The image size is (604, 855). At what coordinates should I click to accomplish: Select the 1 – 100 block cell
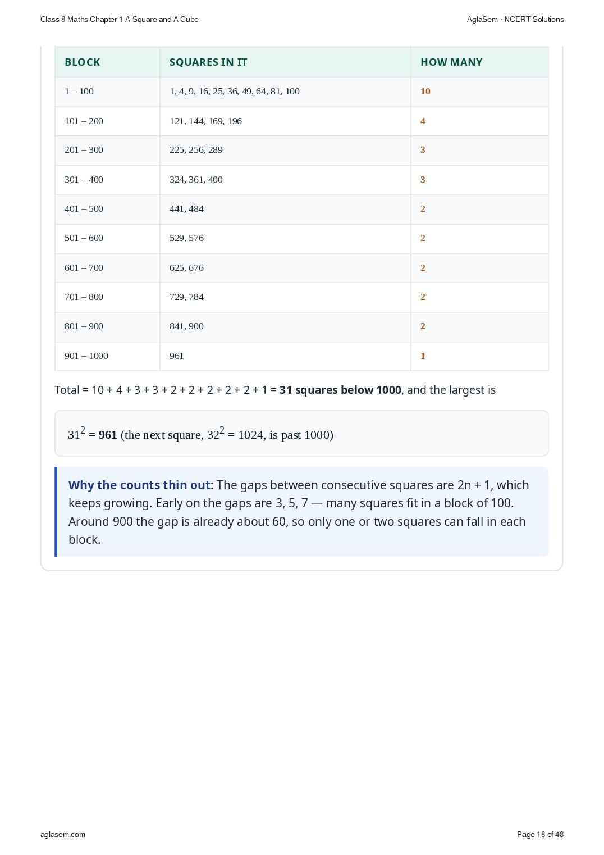click(107, 92)
